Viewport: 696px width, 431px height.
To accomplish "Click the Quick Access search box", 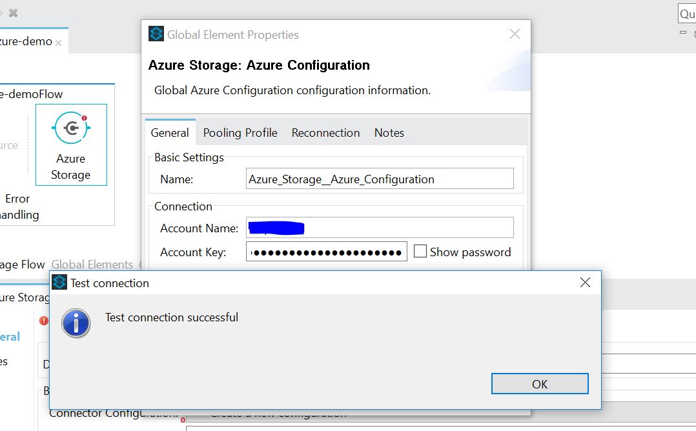I will point(688,13).
